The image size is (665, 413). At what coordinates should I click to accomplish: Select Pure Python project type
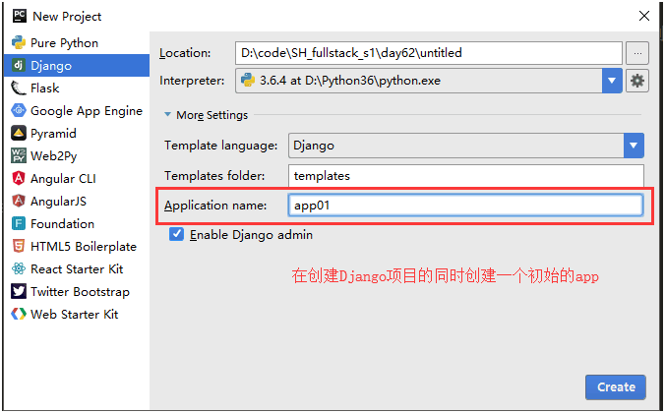click(x=65, y=43)
